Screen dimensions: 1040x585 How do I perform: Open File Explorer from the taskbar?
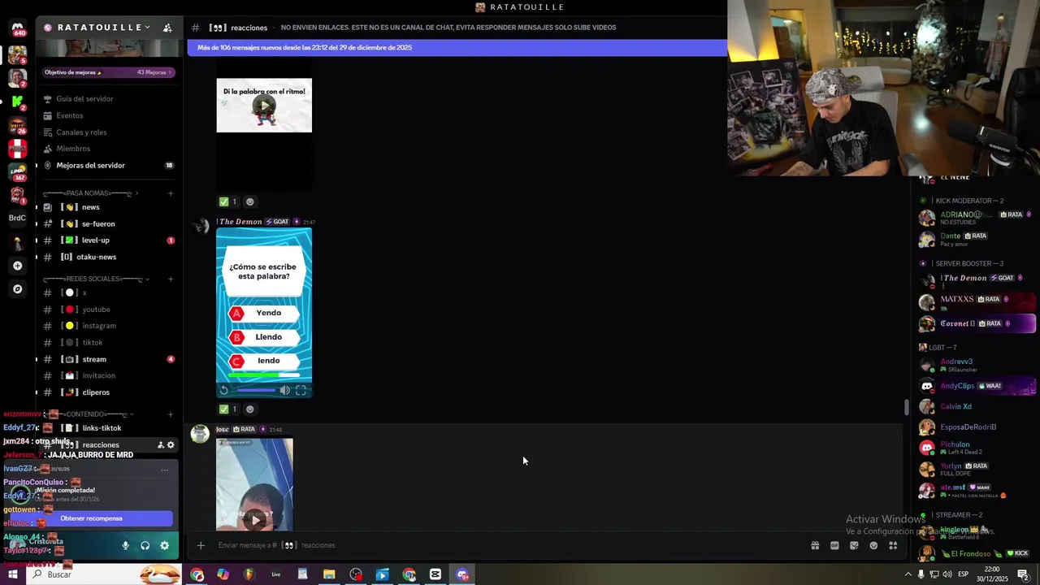[x=329, y=574]
